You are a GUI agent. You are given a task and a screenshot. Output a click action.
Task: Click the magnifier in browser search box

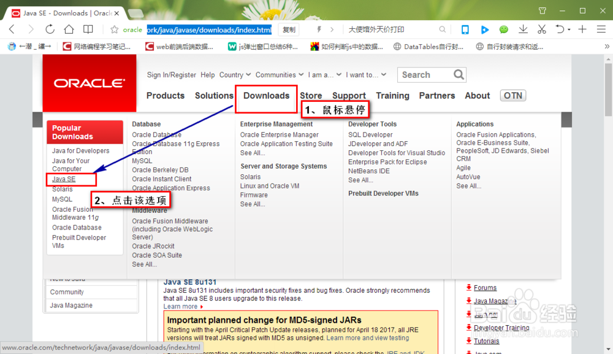442,29
